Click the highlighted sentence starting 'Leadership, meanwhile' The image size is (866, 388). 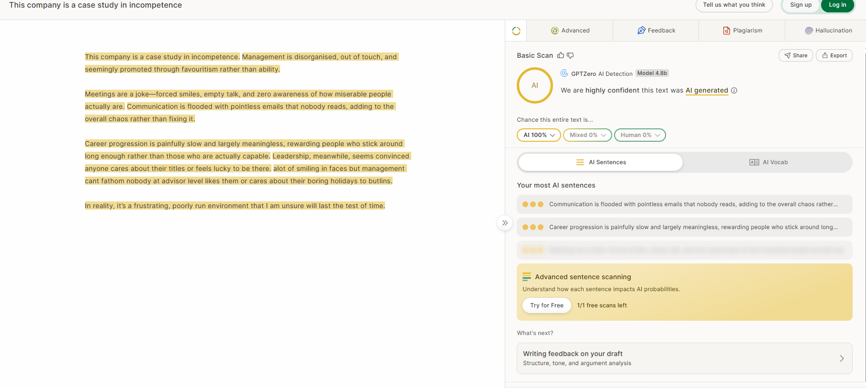[x=341, y=156]
